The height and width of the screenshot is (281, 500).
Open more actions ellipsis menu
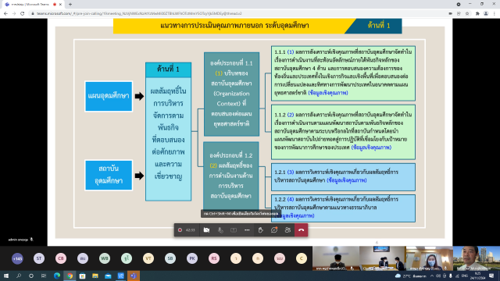click(x=247, y=230)
